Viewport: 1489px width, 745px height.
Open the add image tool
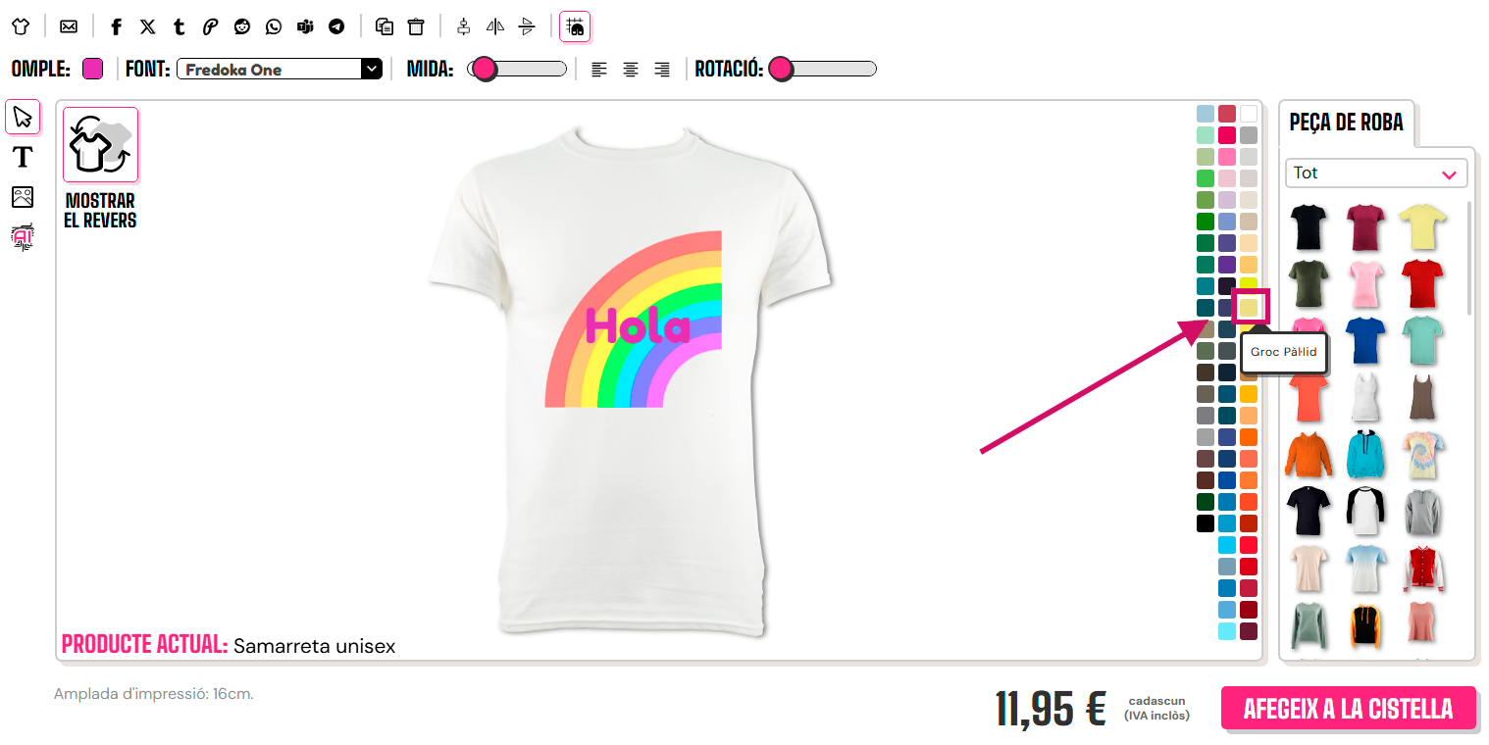coord(23,197)
